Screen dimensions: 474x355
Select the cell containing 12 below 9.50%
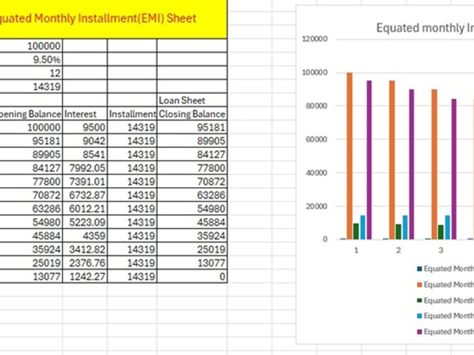point(31,73)
